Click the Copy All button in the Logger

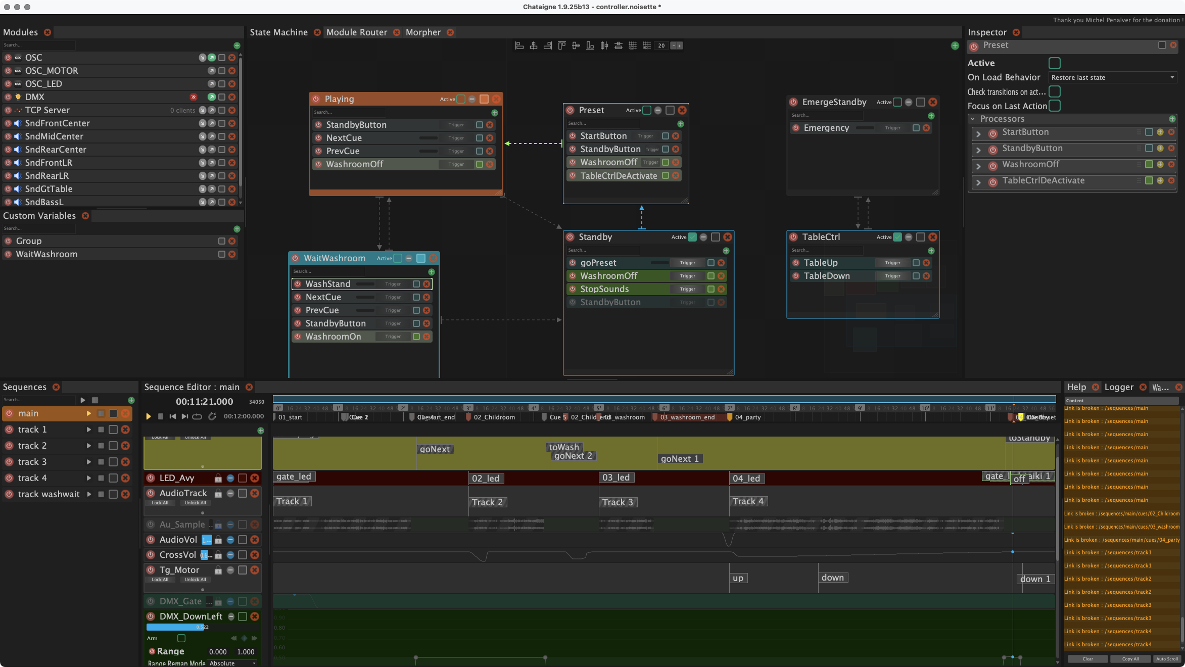tap(1130, 659)
